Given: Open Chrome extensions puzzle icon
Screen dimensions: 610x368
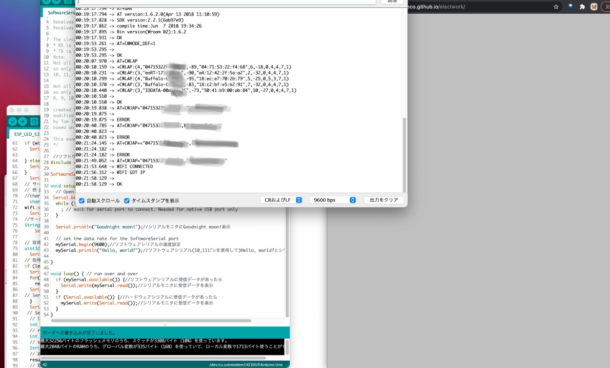Looking at the screenshot, I should coord(582,7).
